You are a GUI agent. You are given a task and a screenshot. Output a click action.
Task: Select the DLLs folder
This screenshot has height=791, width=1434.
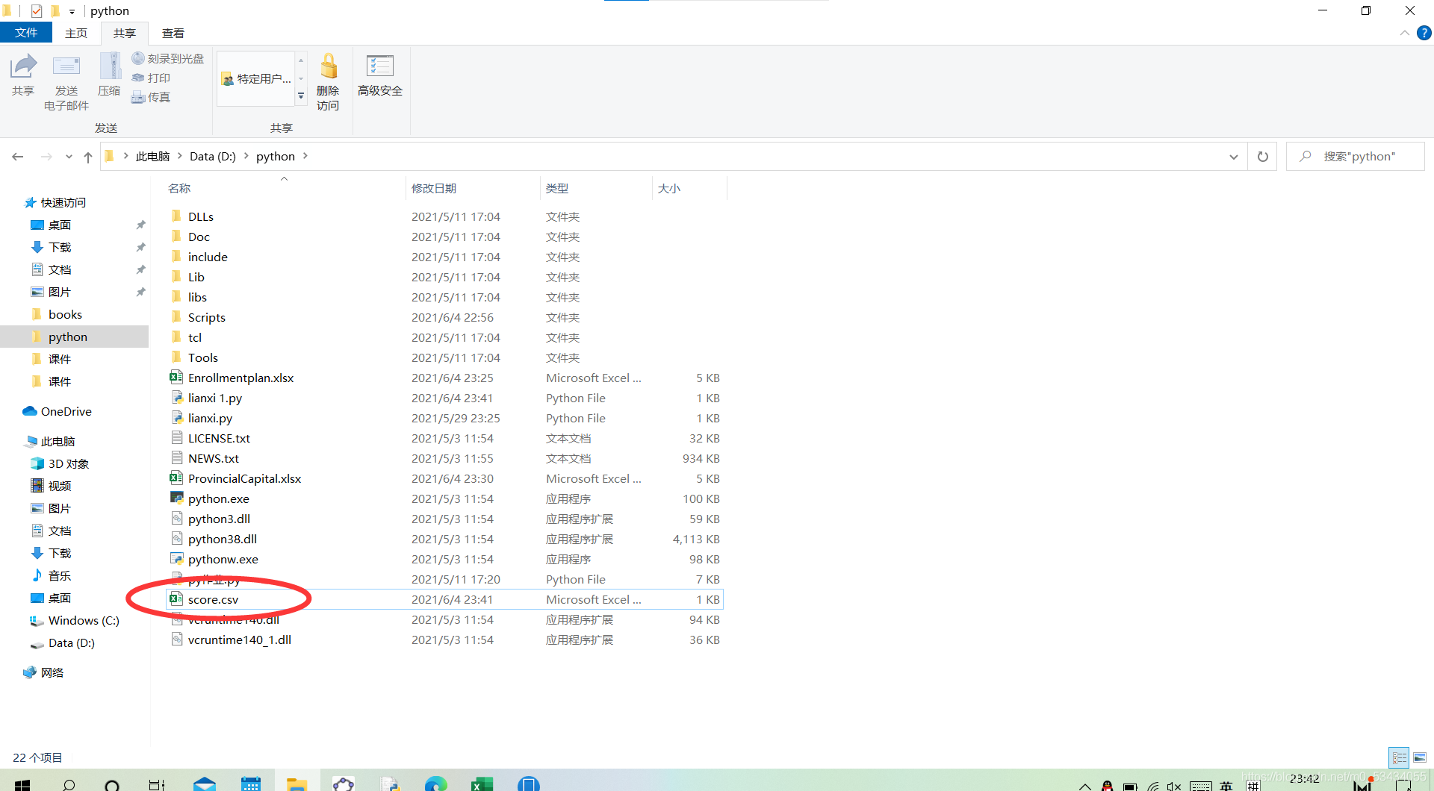445,216
